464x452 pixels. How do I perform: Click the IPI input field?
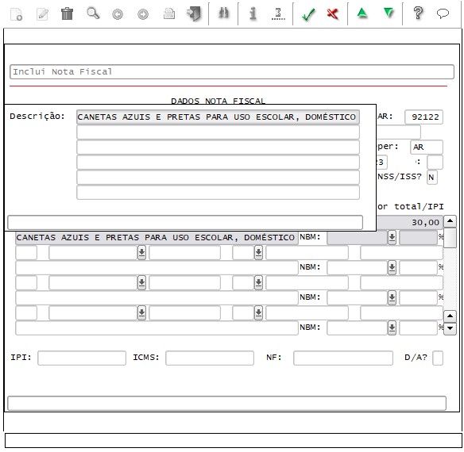coord(82,358)
